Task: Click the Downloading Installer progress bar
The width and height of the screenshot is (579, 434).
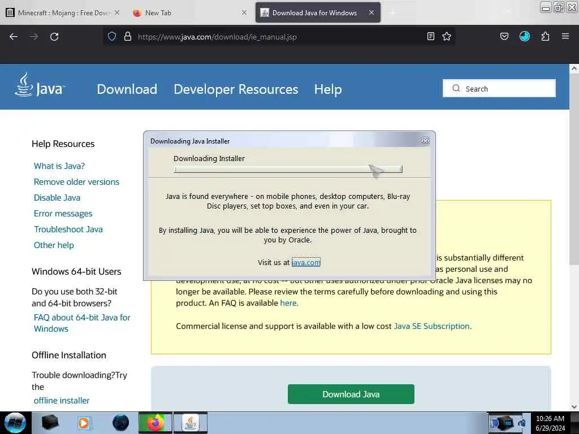Action: tap(288, 169)
